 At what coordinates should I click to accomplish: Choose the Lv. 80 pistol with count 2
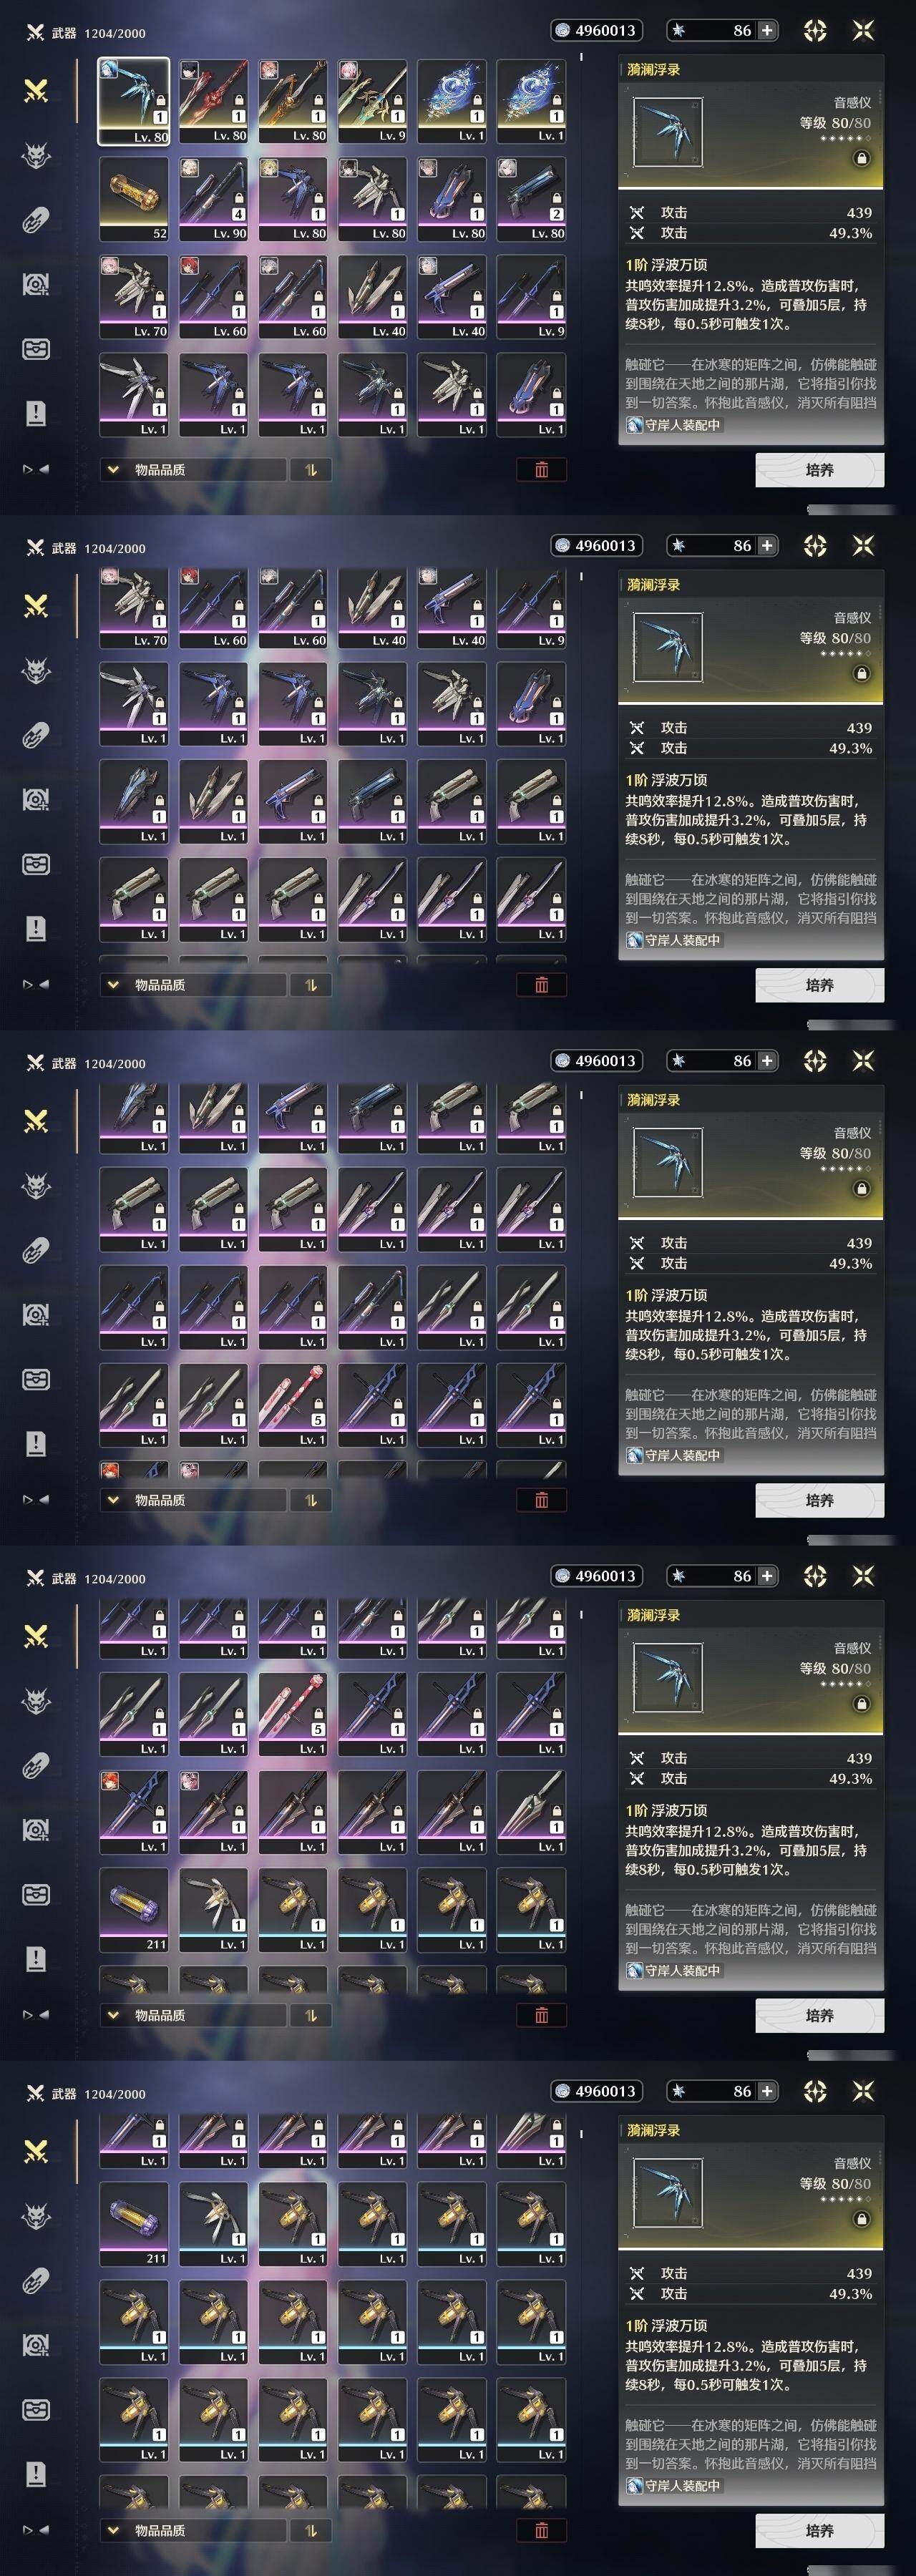pyautogui.click(x=531, y=198)
